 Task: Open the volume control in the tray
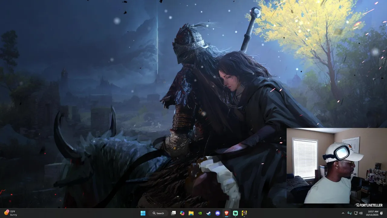(x=361, y=213)
